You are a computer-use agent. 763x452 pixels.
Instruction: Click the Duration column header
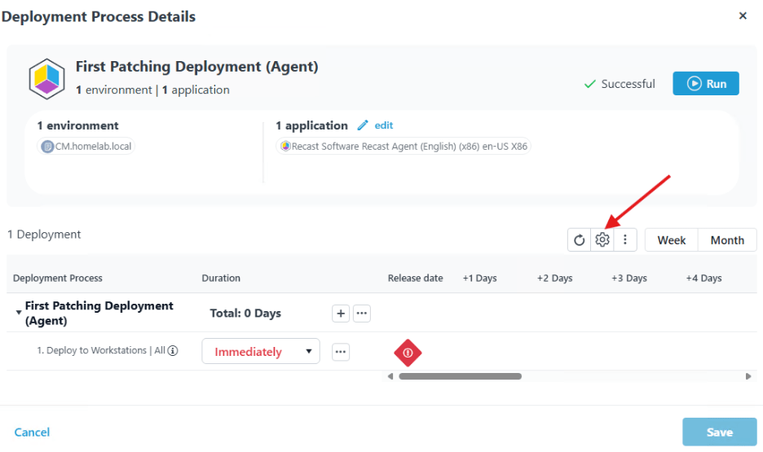[221, 278]
